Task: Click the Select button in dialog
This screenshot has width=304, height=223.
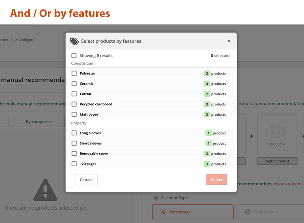Action: pos(216,180)
